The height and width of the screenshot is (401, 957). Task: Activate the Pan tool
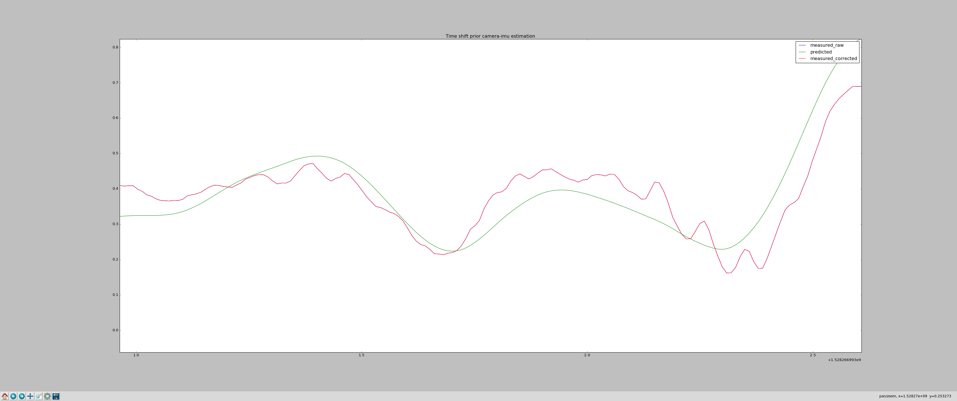30,396
